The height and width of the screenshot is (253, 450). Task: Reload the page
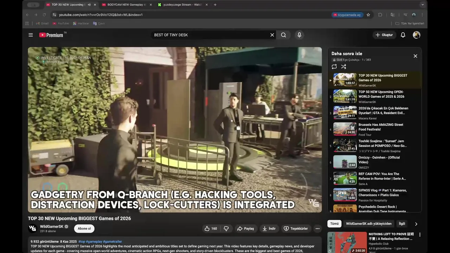(x=44, y=15)
